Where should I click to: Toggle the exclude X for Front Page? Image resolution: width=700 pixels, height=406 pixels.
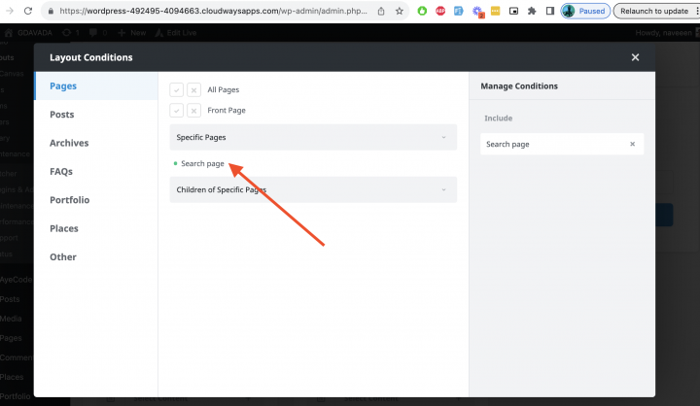[x=193, y=111]
